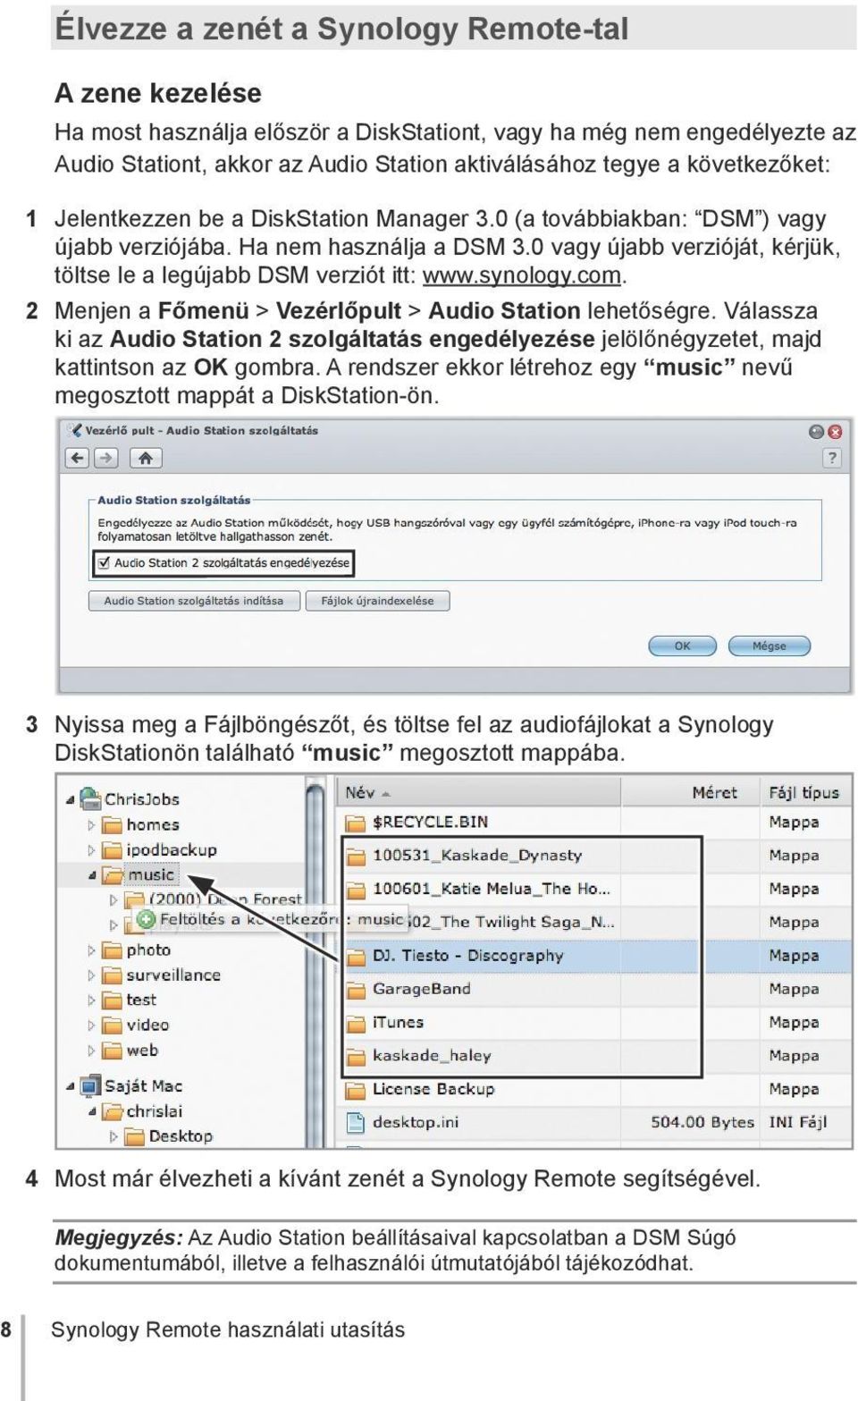This screenshot has height=1401, width=858.
Task: Open the Control Panel home icon
Action: click(146, 459)
